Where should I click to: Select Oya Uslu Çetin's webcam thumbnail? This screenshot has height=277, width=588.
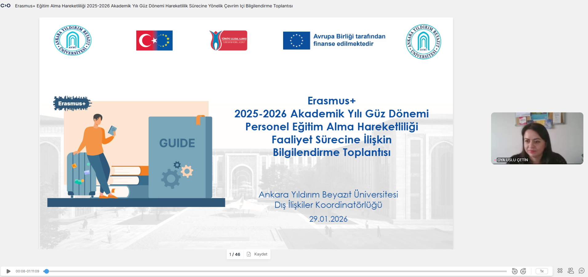point(537,138)
